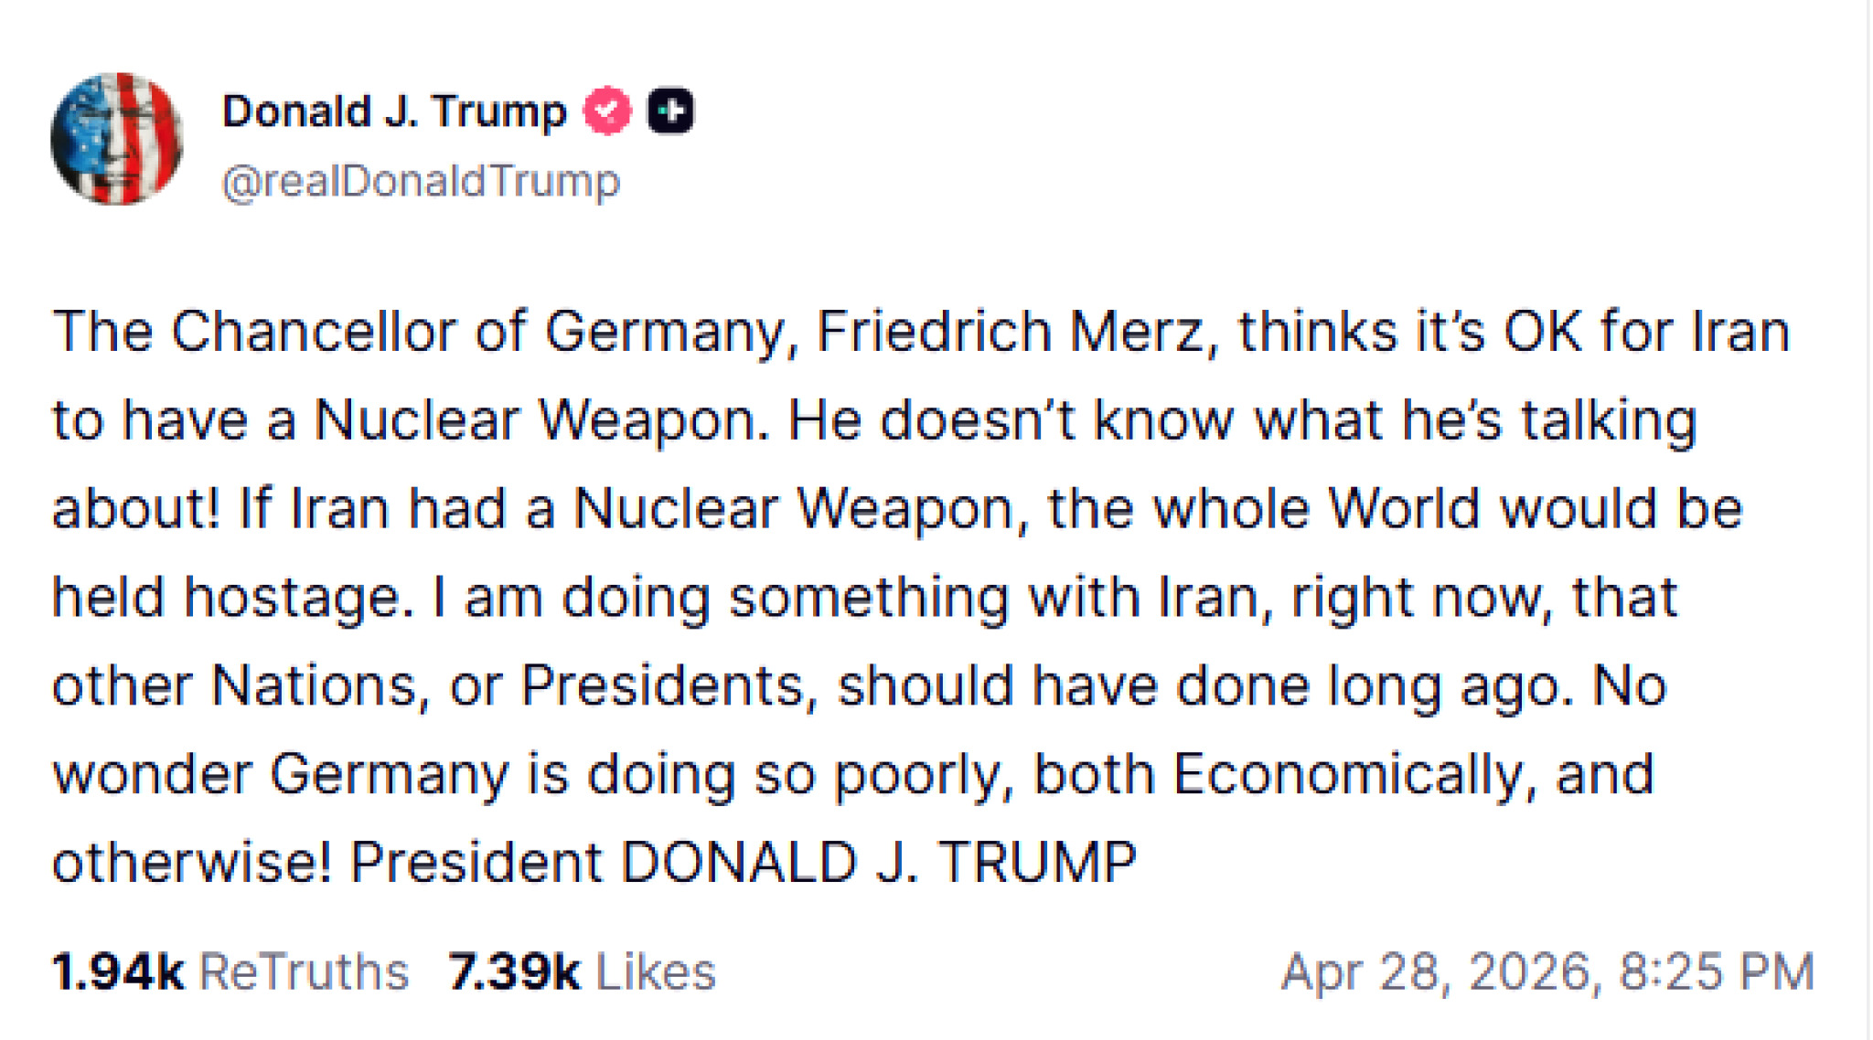Click the ReTruths label

(x=305, y=971)
